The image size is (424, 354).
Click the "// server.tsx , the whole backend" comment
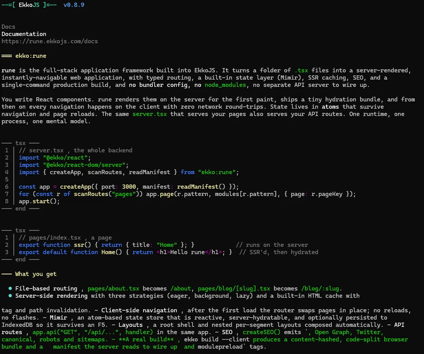pyautogui.click(x=75, y=150)
